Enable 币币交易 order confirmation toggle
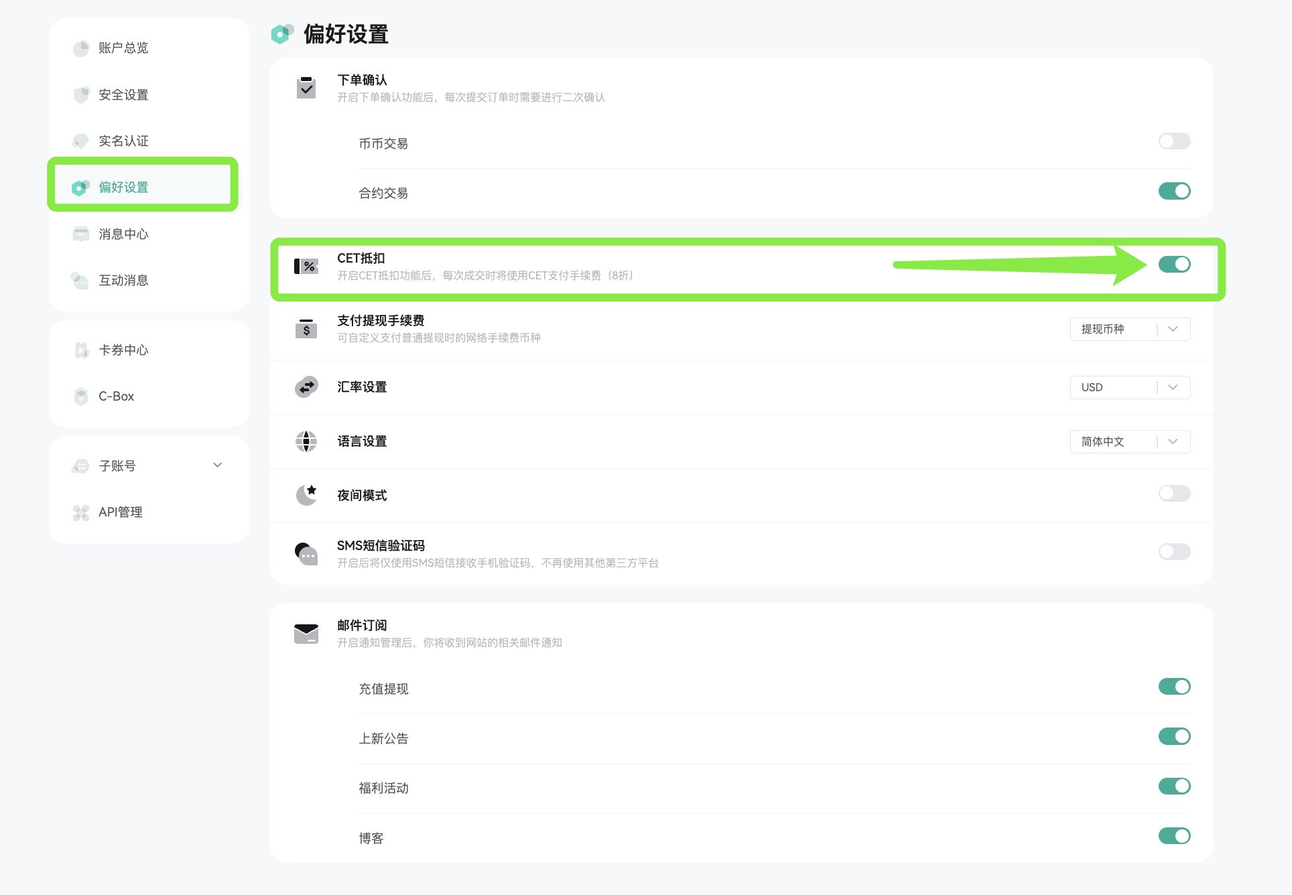This screenshot has width=1292, height=895. [1174, 141]
